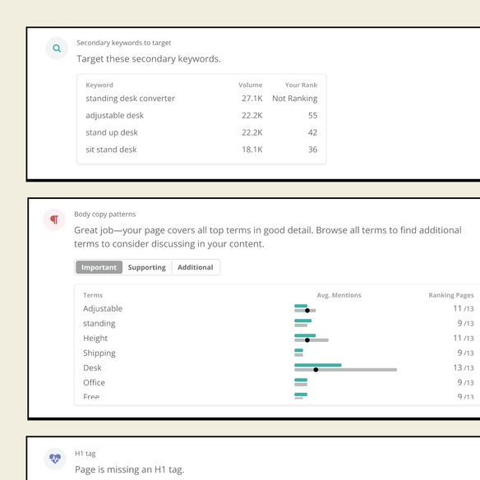Click the red paragraph icon for body copy
Screen dimensions: 480x480
click(x=54, y=219)
